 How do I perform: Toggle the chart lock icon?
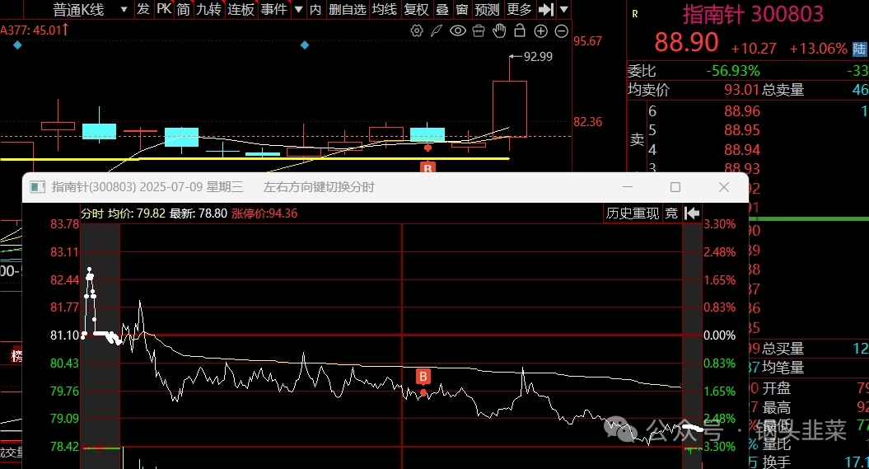click(x=520, y=30)
